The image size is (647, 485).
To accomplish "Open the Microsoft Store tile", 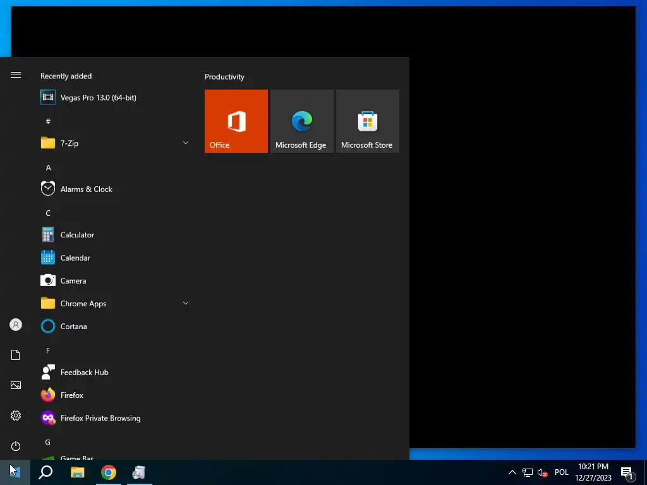I will click(x=368, y=121).
